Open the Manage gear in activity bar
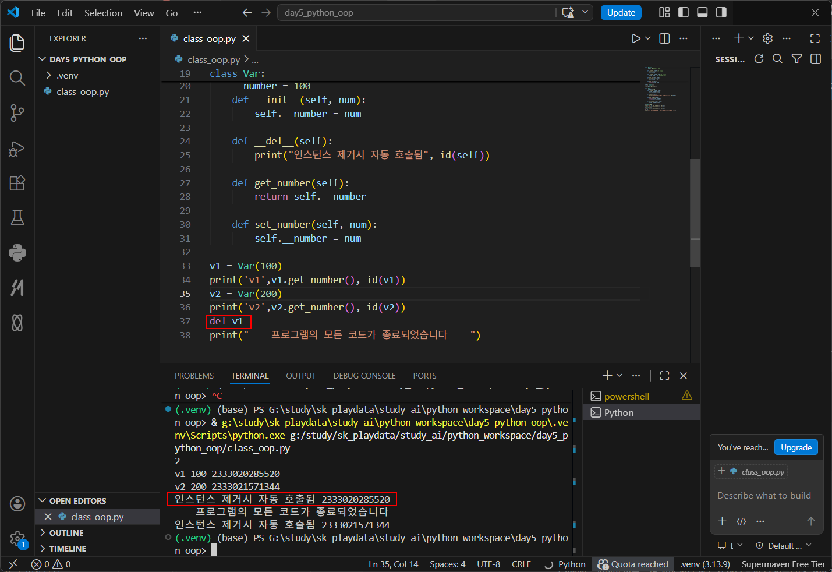The width and height of the screenshot is (832, 572). click(17, 539)
